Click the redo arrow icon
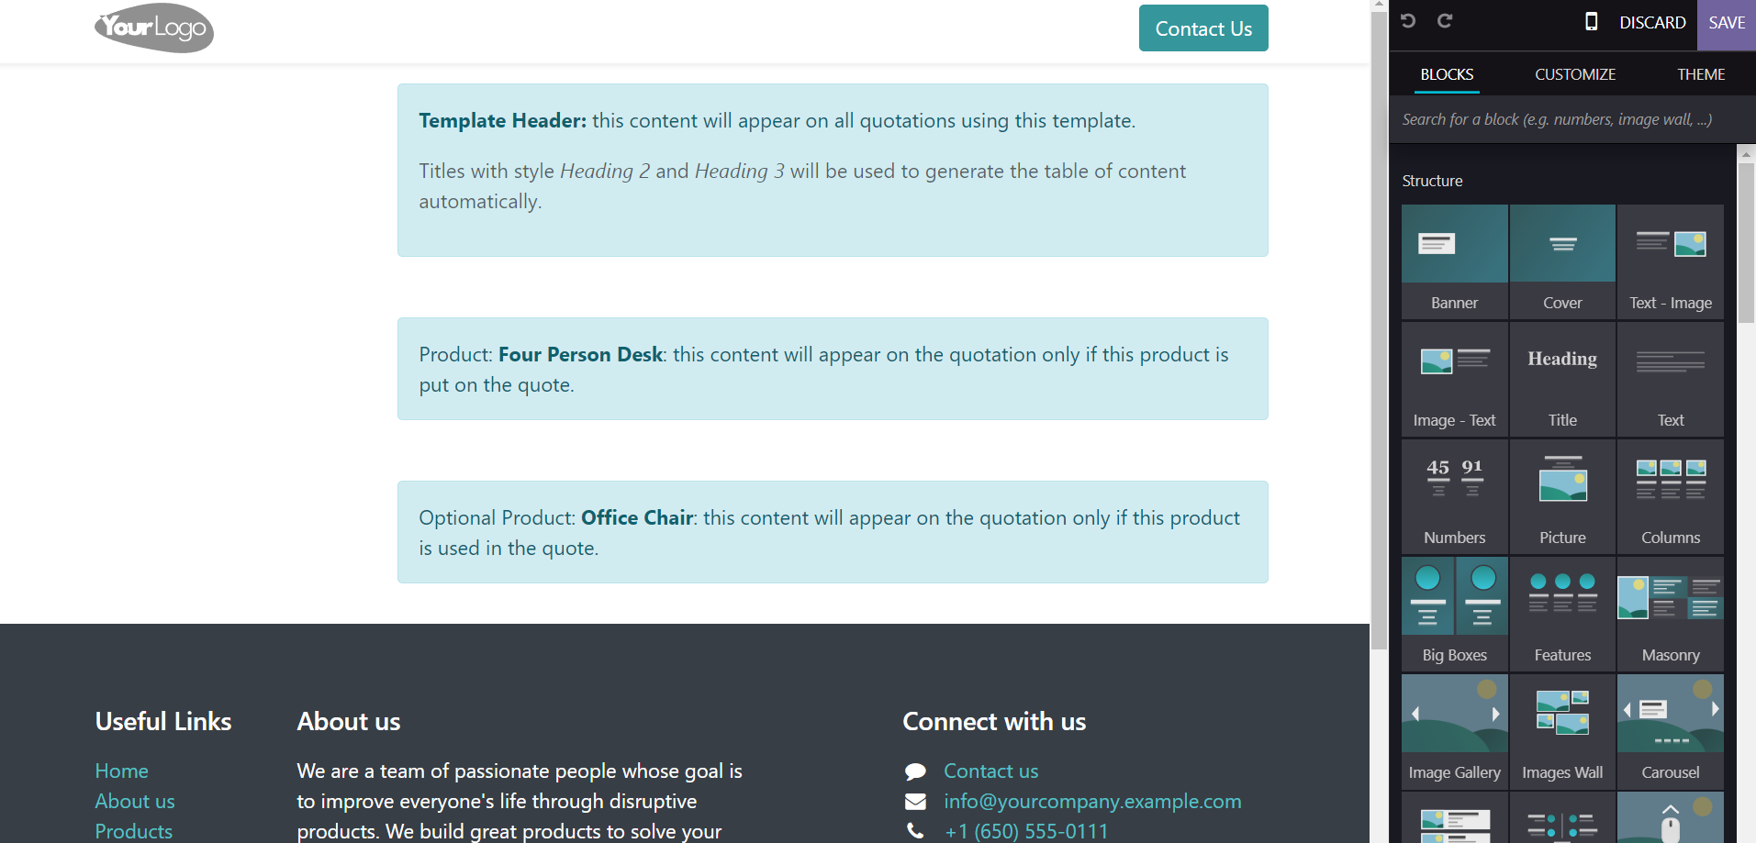1756x843 pixels. point(1445,21)
